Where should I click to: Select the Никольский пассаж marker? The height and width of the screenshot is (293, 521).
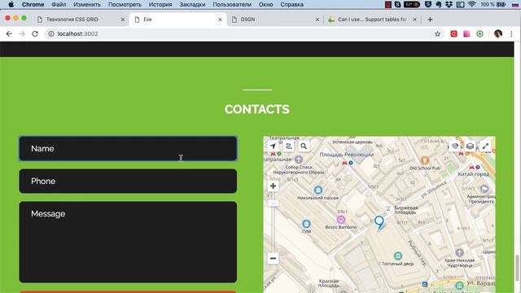[x=318, y=190]
